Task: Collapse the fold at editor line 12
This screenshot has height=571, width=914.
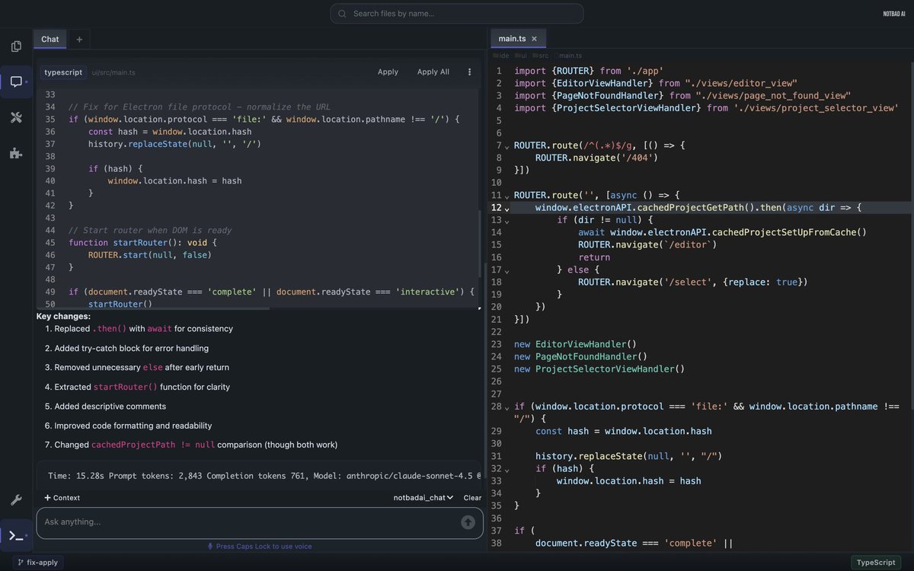Action: coord(507,208)
